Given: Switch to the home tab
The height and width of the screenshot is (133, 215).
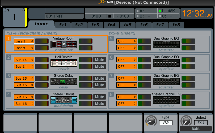Looking at the screenshot, I should coord(41,24).
